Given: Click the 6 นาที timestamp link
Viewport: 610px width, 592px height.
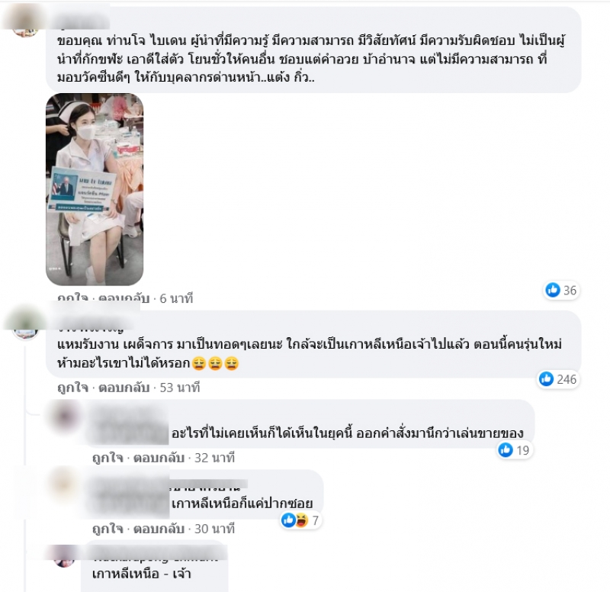Looking at the screenshot, I should 176,298.
